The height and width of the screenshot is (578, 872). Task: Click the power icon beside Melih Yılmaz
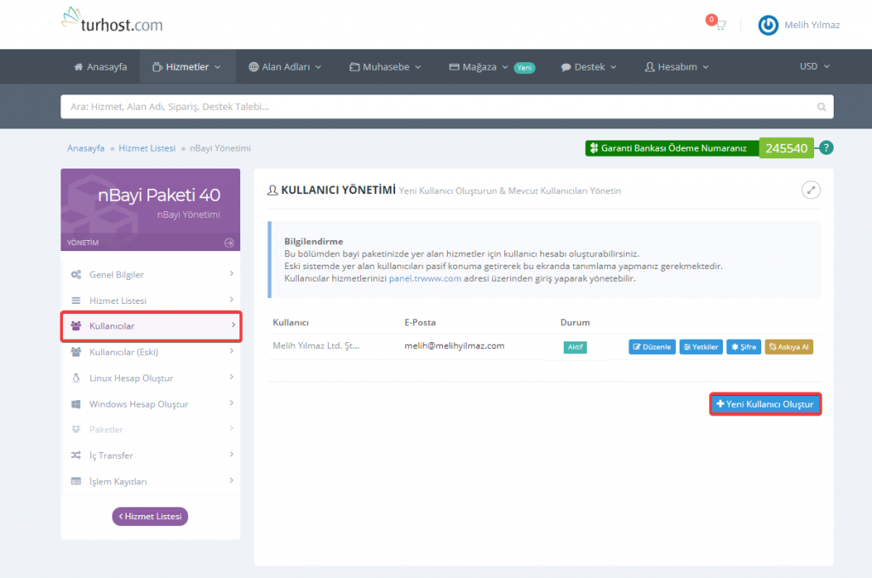[768, 26]
